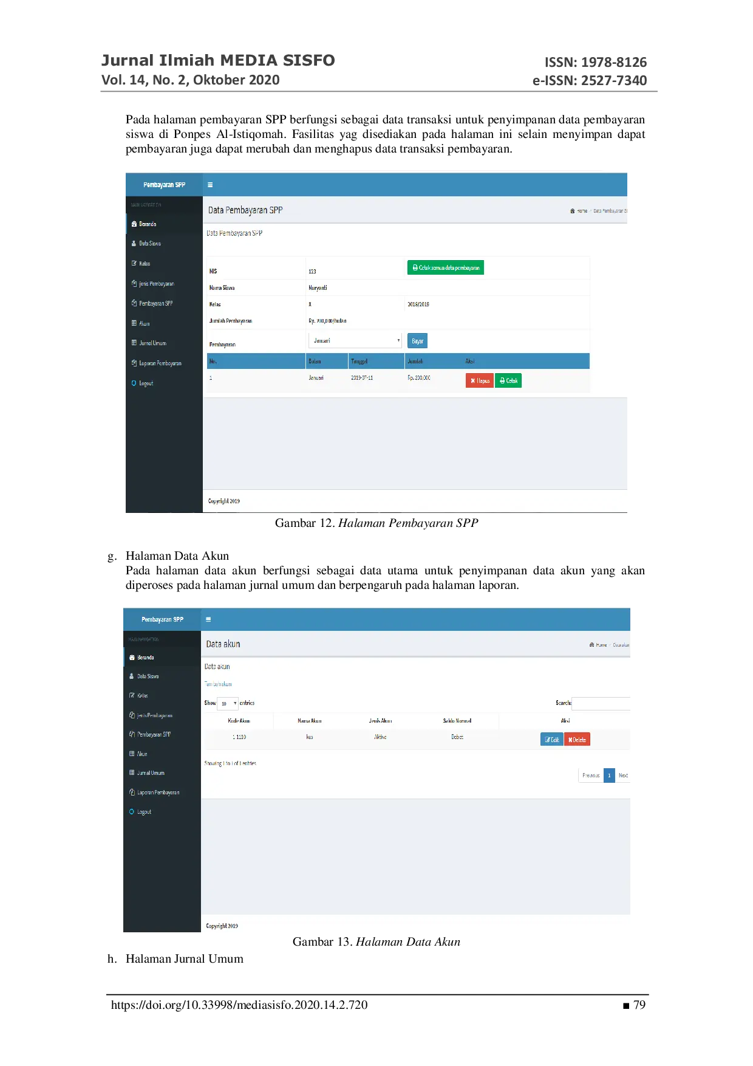Click the green Cetak button in the Januari row

point(508,380)
